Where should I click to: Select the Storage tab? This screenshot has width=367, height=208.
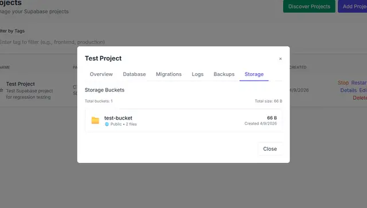254,74
